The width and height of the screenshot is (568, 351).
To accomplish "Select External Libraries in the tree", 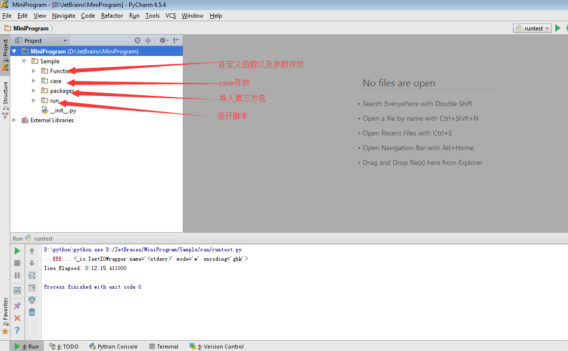I will pyautogui.click(x=48, y=120).
